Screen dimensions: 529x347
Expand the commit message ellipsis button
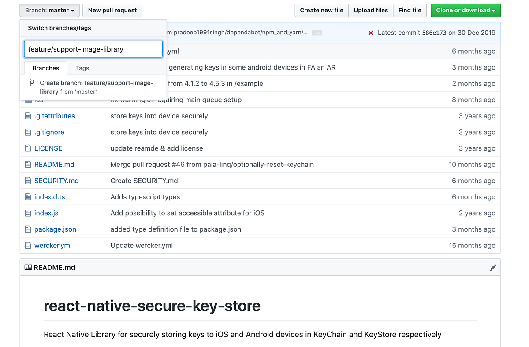pos(317,33)
